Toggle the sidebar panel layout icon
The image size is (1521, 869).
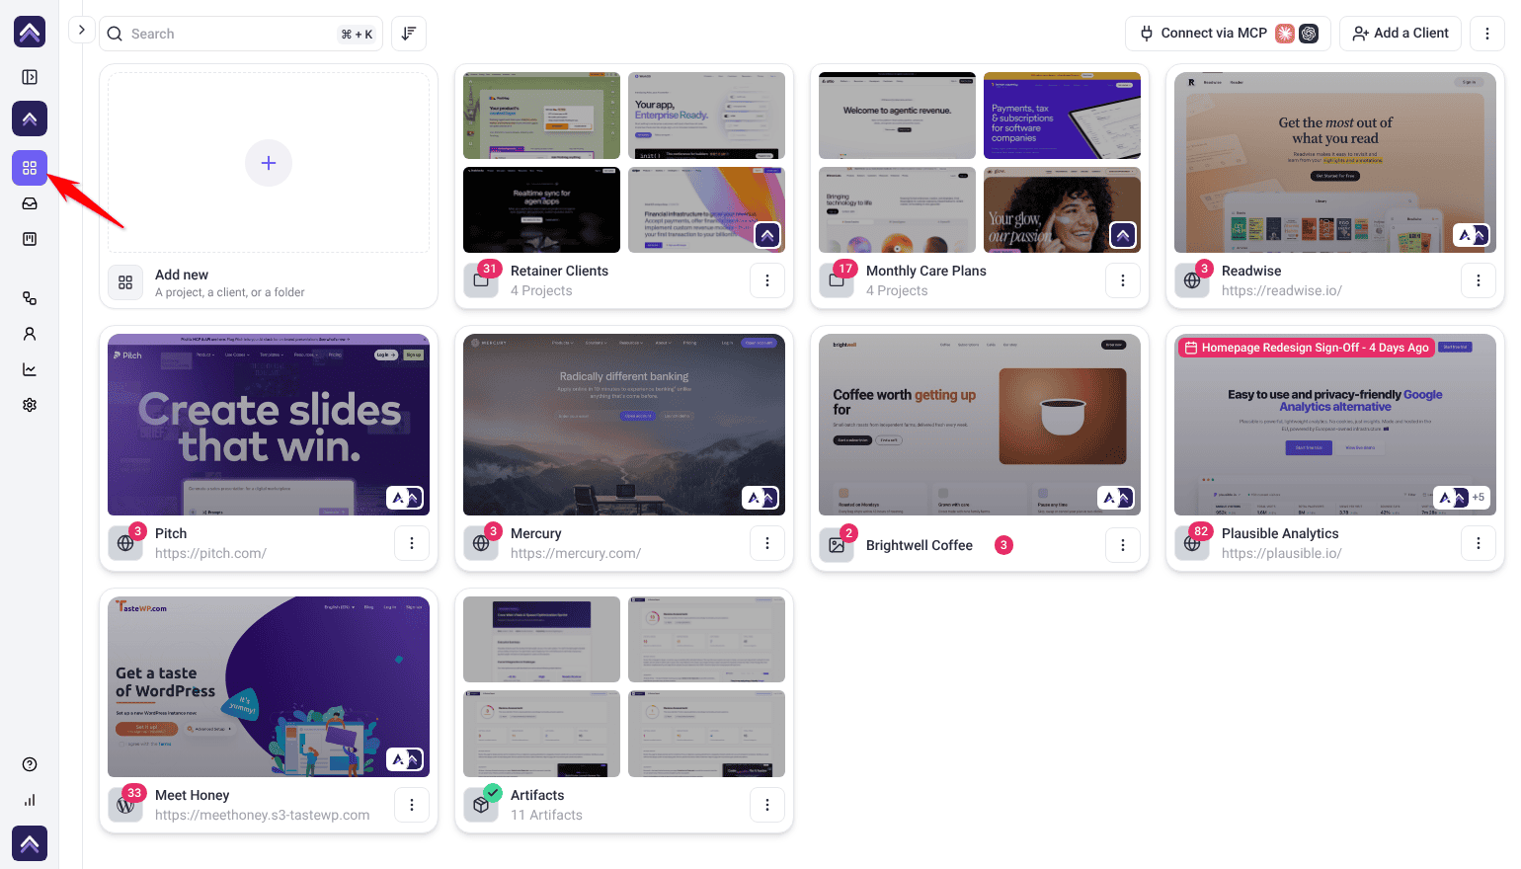click(30, 77)
